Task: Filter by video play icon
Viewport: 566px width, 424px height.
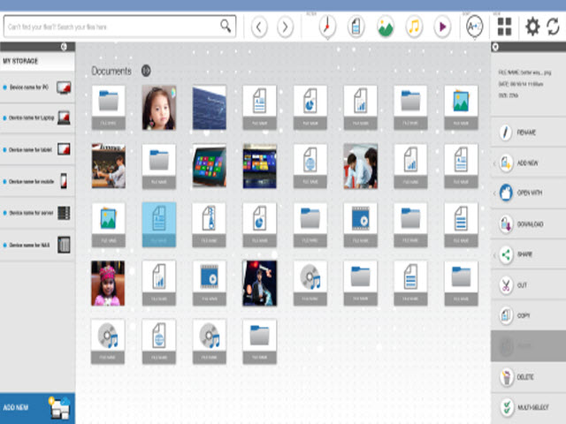Action: [x=441, y=27]
